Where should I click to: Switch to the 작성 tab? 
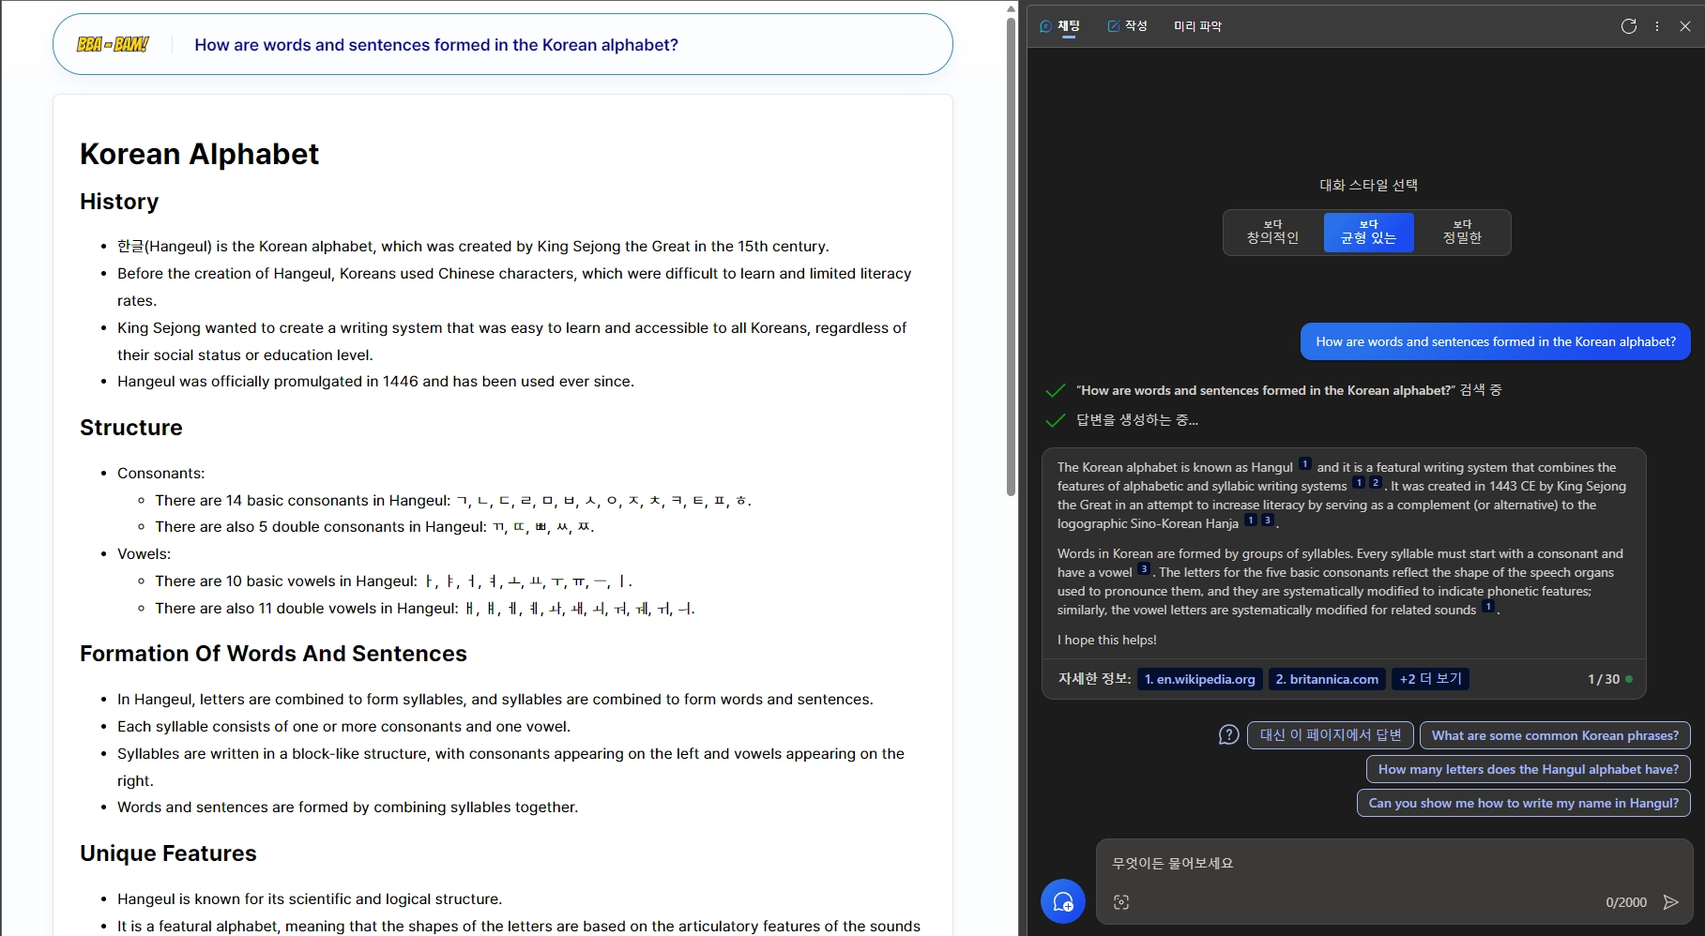1128,26
